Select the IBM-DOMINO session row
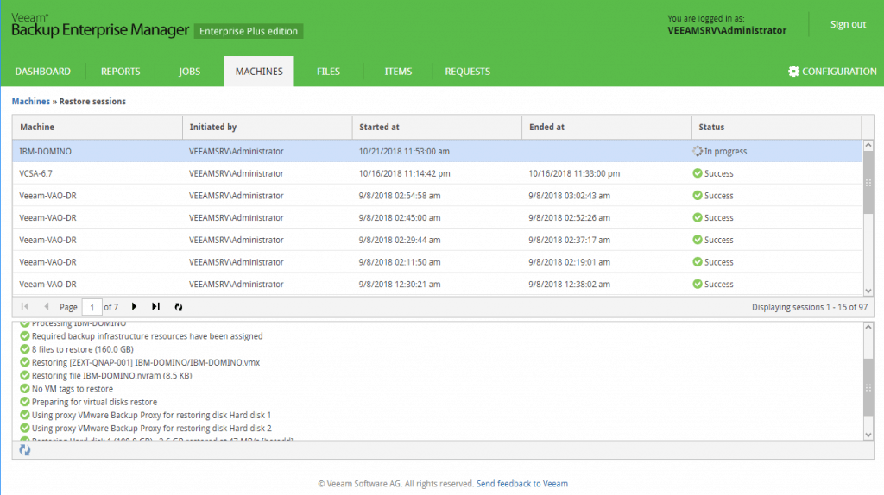The height and width of the screenshot is (495, 884). point(437,151)
